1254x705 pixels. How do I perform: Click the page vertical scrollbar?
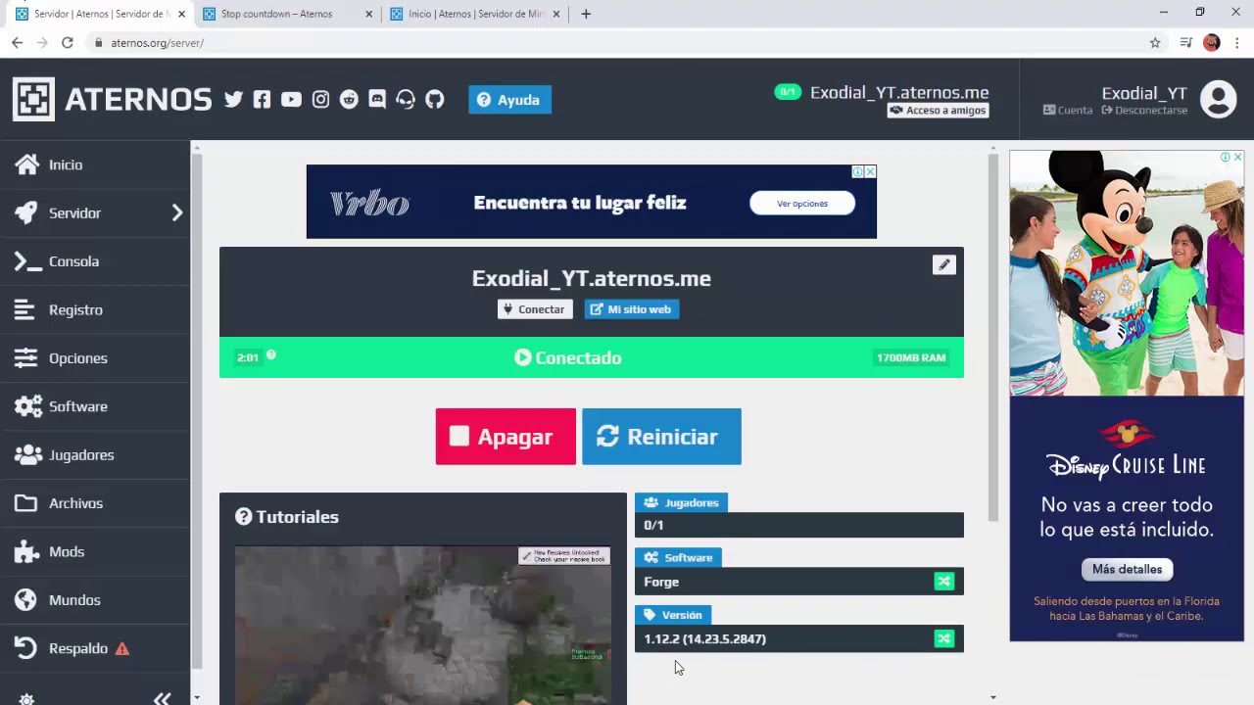click(992, 338)
